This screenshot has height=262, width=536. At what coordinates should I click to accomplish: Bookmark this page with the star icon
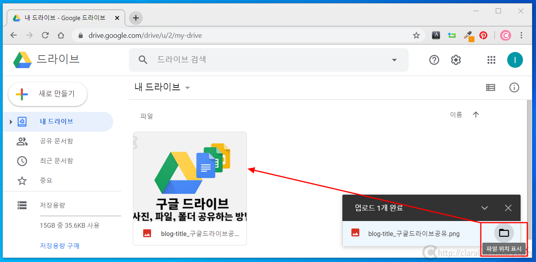tap(416, 35)
